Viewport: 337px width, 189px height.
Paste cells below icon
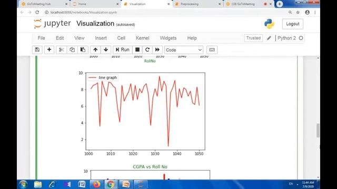pos(83,50)
